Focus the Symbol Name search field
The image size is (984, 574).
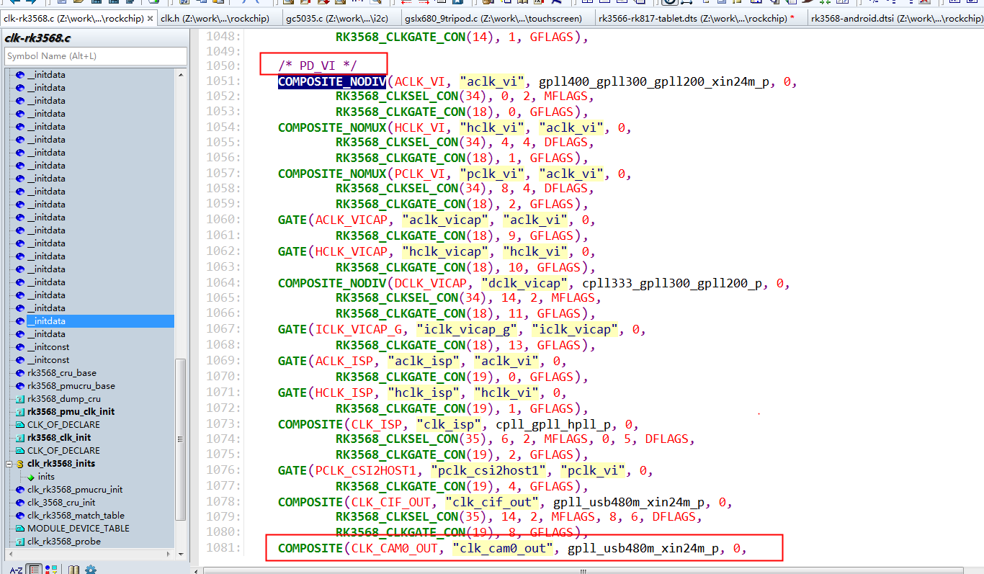click(96, 55)
